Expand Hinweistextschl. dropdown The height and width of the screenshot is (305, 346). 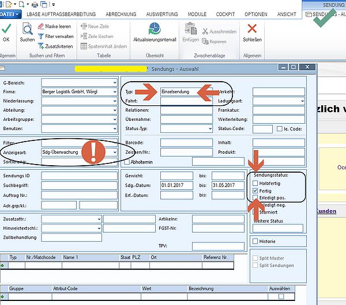[99, 228]
